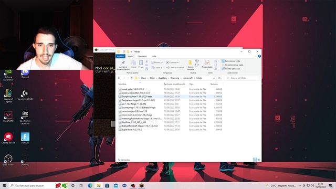336x189 pixels.
Task: Click the Pegar clipboard icon
Action: point(141,62)
